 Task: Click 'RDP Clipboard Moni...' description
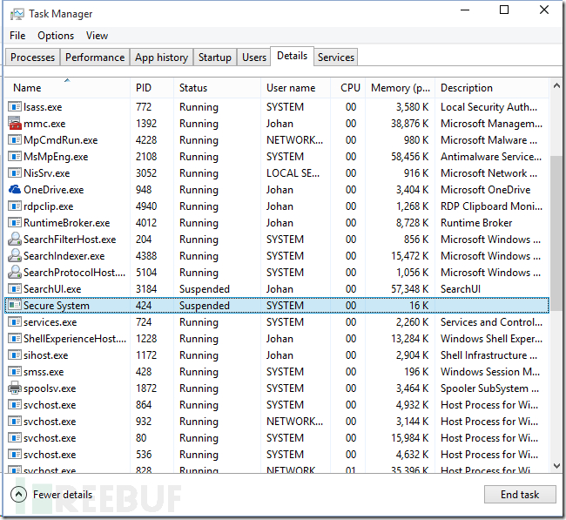(491, 206)
